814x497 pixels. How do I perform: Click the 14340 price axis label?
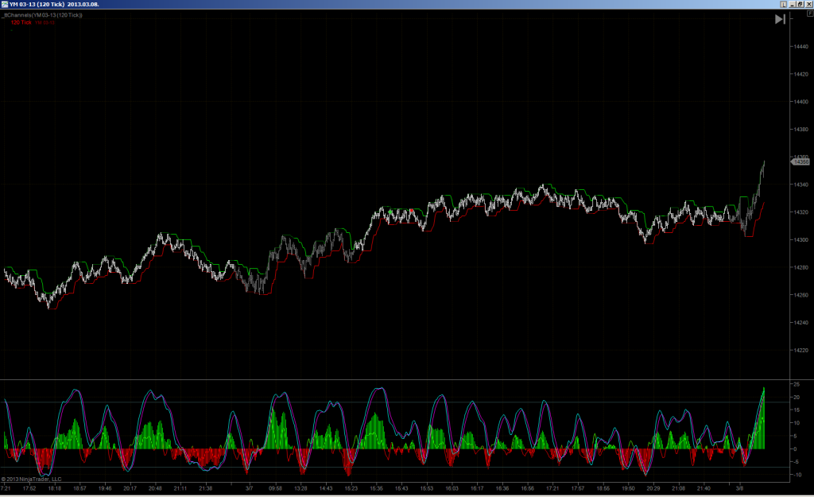800,184
